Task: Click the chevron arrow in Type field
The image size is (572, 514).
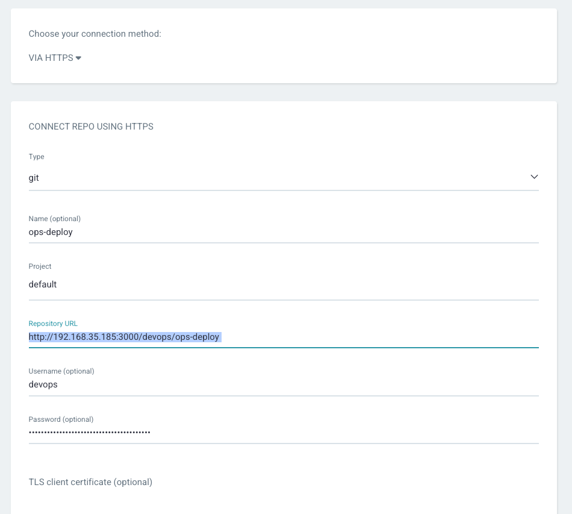Action: pyautogui.click(x=533, y=177)
